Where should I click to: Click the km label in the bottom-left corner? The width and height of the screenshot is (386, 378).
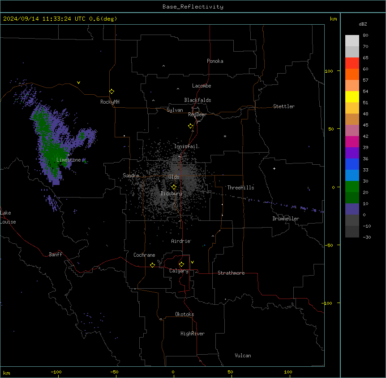(7, 373)
